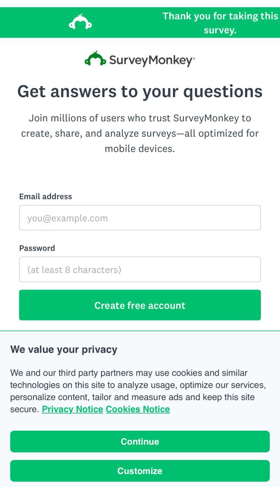Focus the Email address input field
The height and width of the screenshot is (487, 280).
click(140, 218)
